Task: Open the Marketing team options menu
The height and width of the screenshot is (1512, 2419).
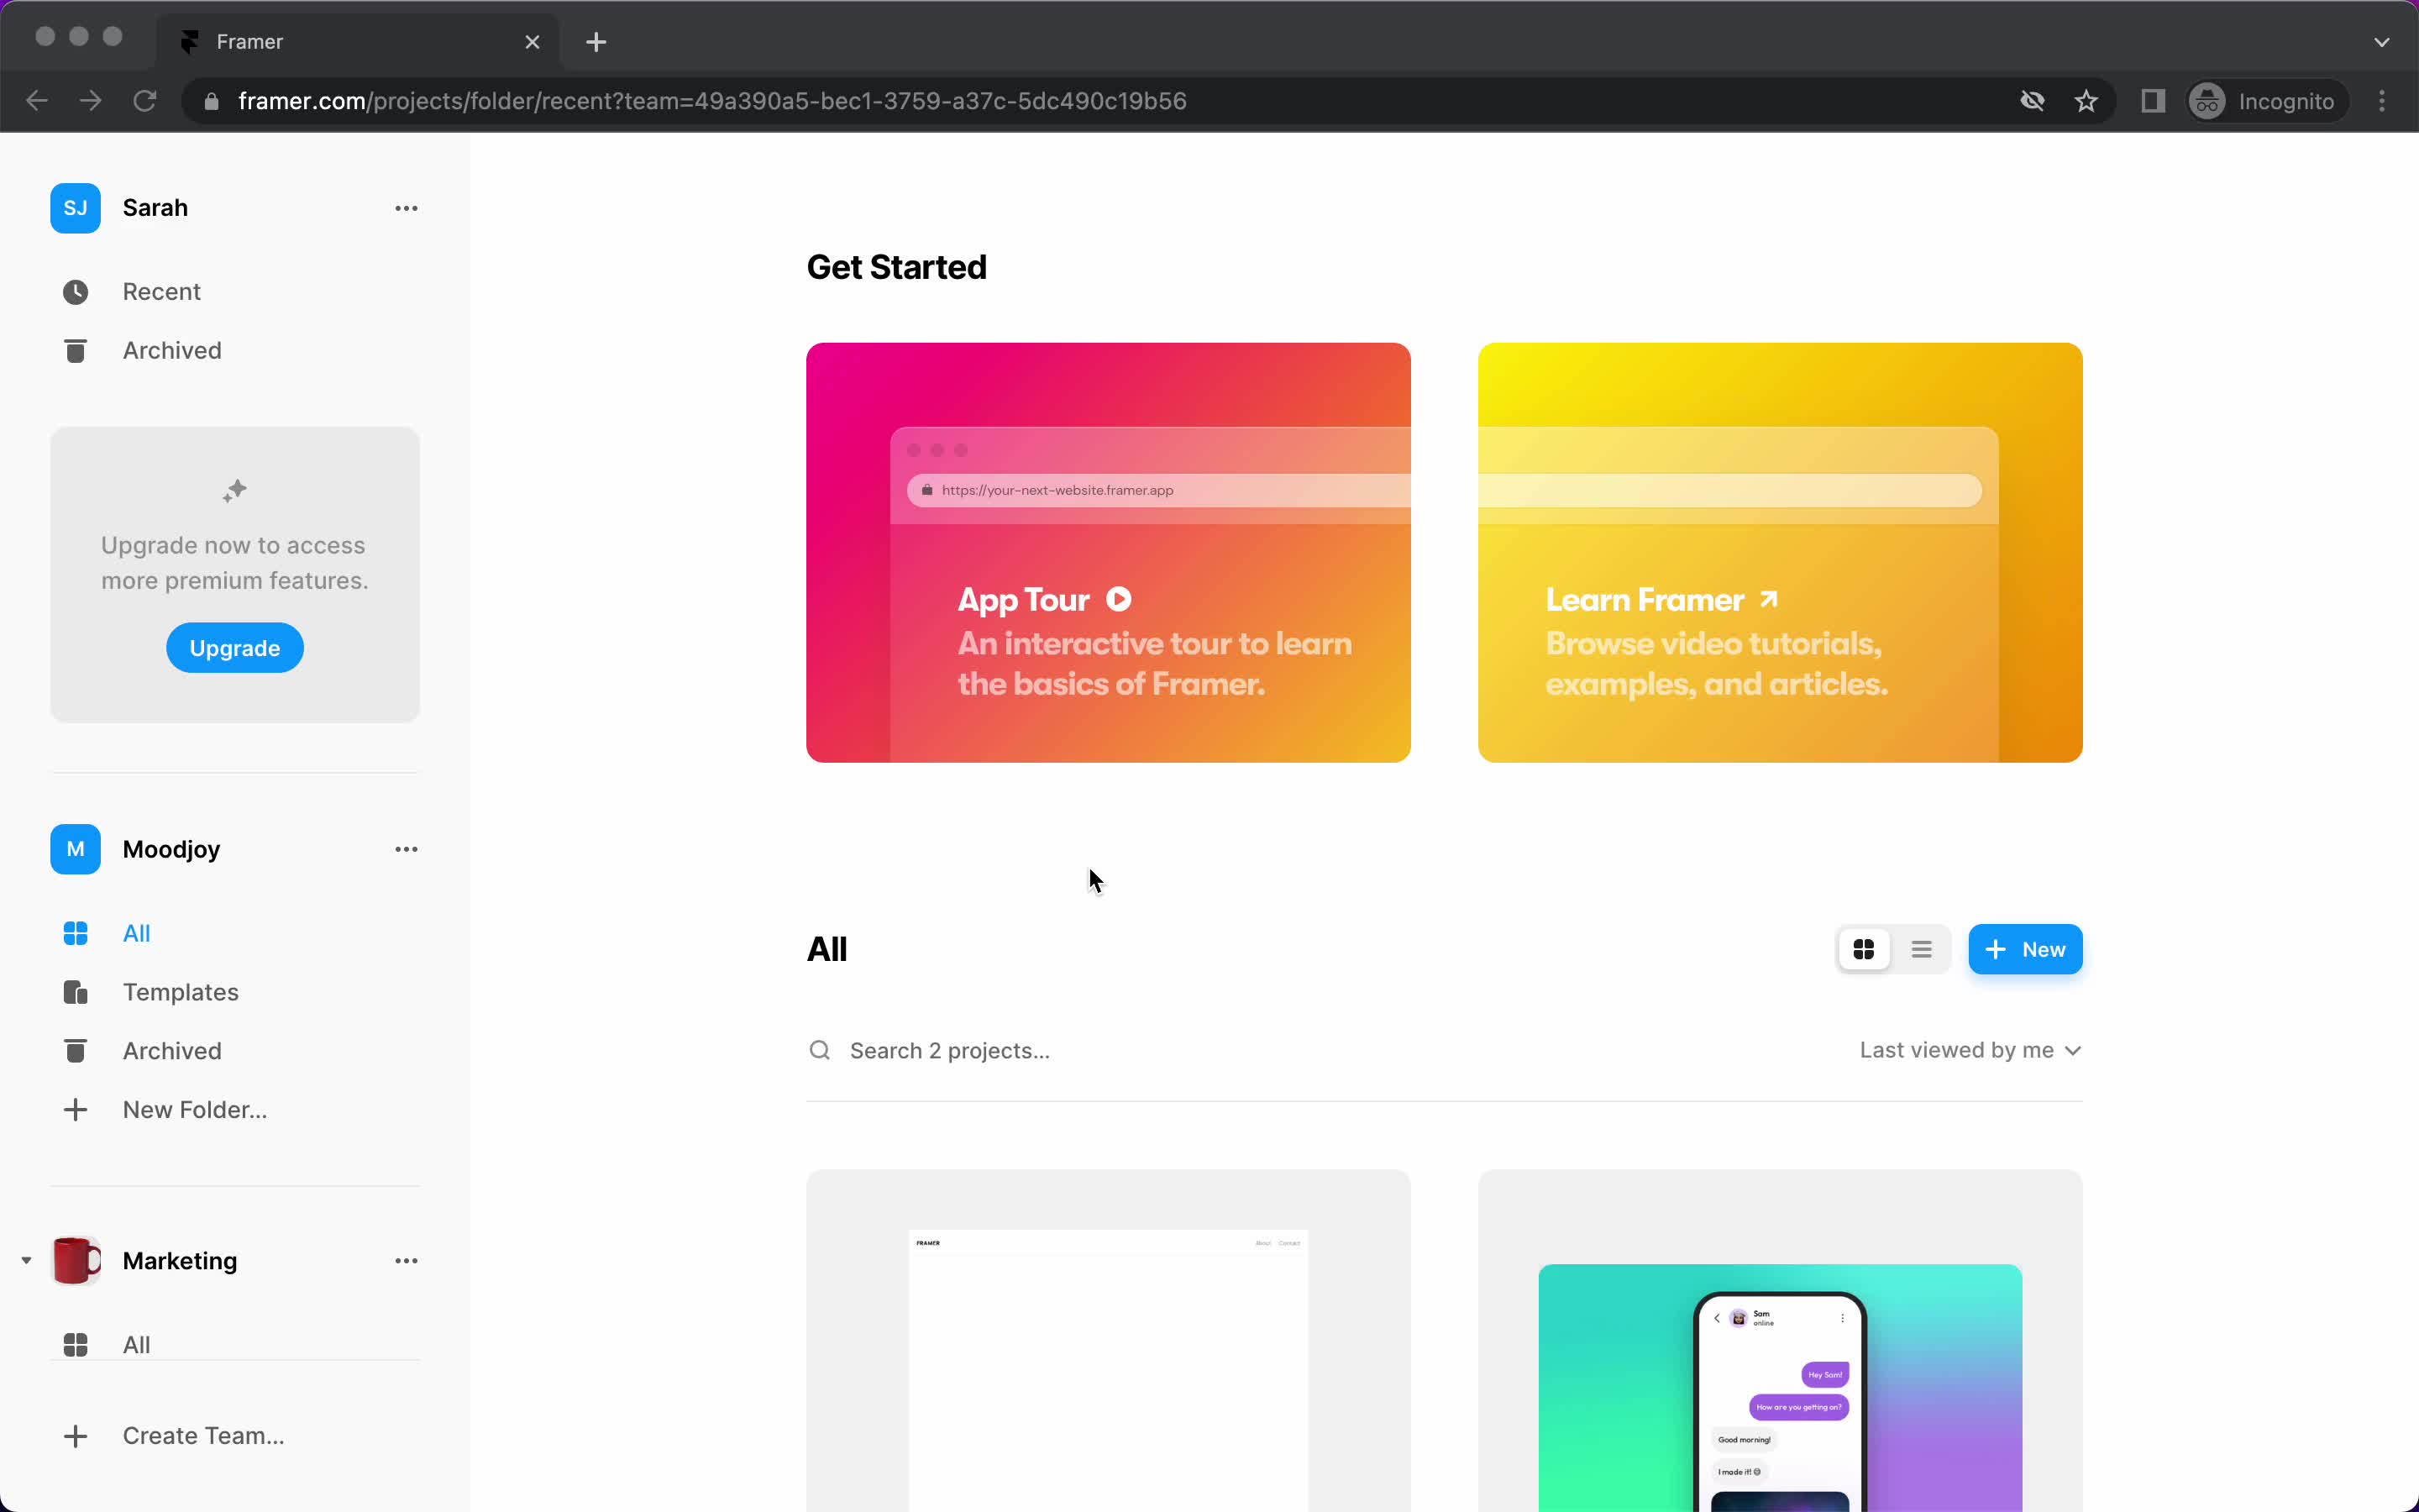Action: point(406,1261)
